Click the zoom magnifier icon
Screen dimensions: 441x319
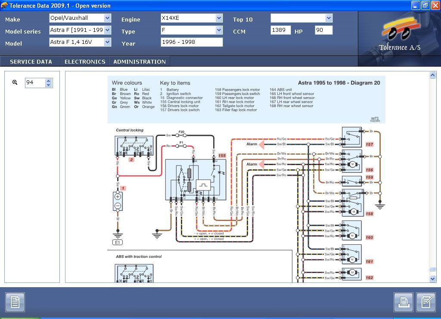(15, 82)
